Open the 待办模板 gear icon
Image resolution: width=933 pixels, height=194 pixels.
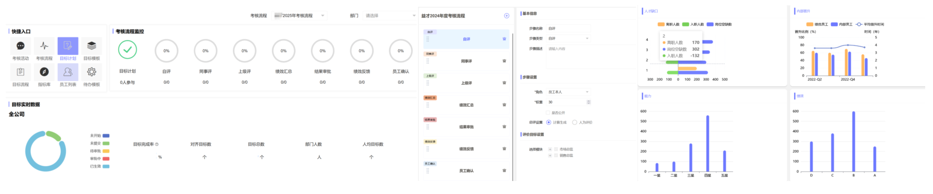(x=92, y=72)
